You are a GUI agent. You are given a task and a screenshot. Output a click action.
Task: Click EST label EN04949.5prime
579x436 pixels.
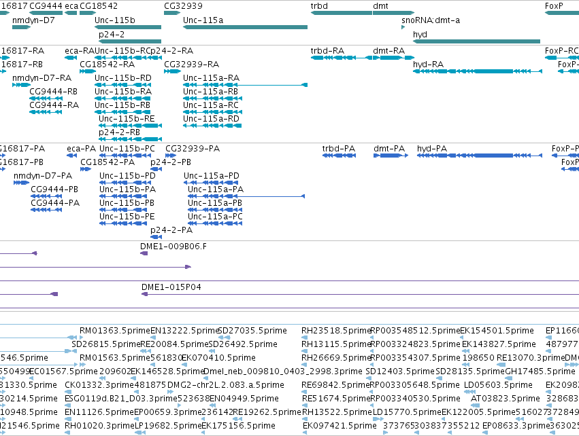pyautogui.click(x=244, y=399)
